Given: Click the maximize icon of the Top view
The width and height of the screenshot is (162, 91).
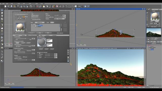Looking at the screenshot, I should (74, 9).
